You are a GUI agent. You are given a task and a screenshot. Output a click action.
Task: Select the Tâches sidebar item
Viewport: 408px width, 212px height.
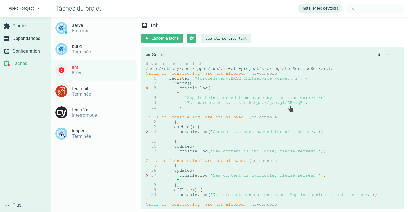click(x=19, y=63)
